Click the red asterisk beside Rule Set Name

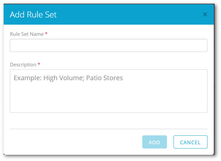coord(46,34)
